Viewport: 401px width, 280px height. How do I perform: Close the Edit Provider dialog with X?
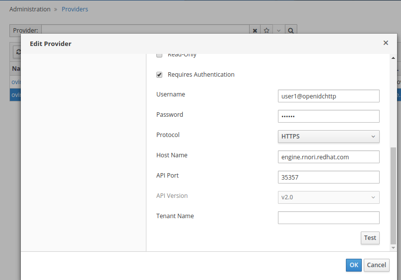tap(386, 43)
